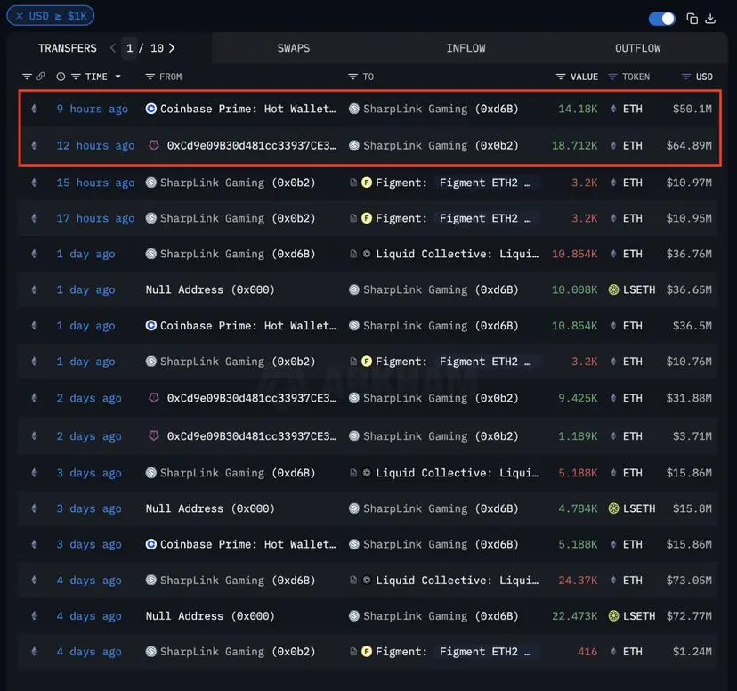This screenshot has height=691, width=737.
Task: Open the 17 hours ago transaction
Action: 95,218
